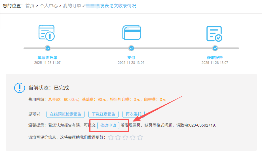Rate four stars in the evaluation
The image size is (262, 152).
tap(133, 138)
